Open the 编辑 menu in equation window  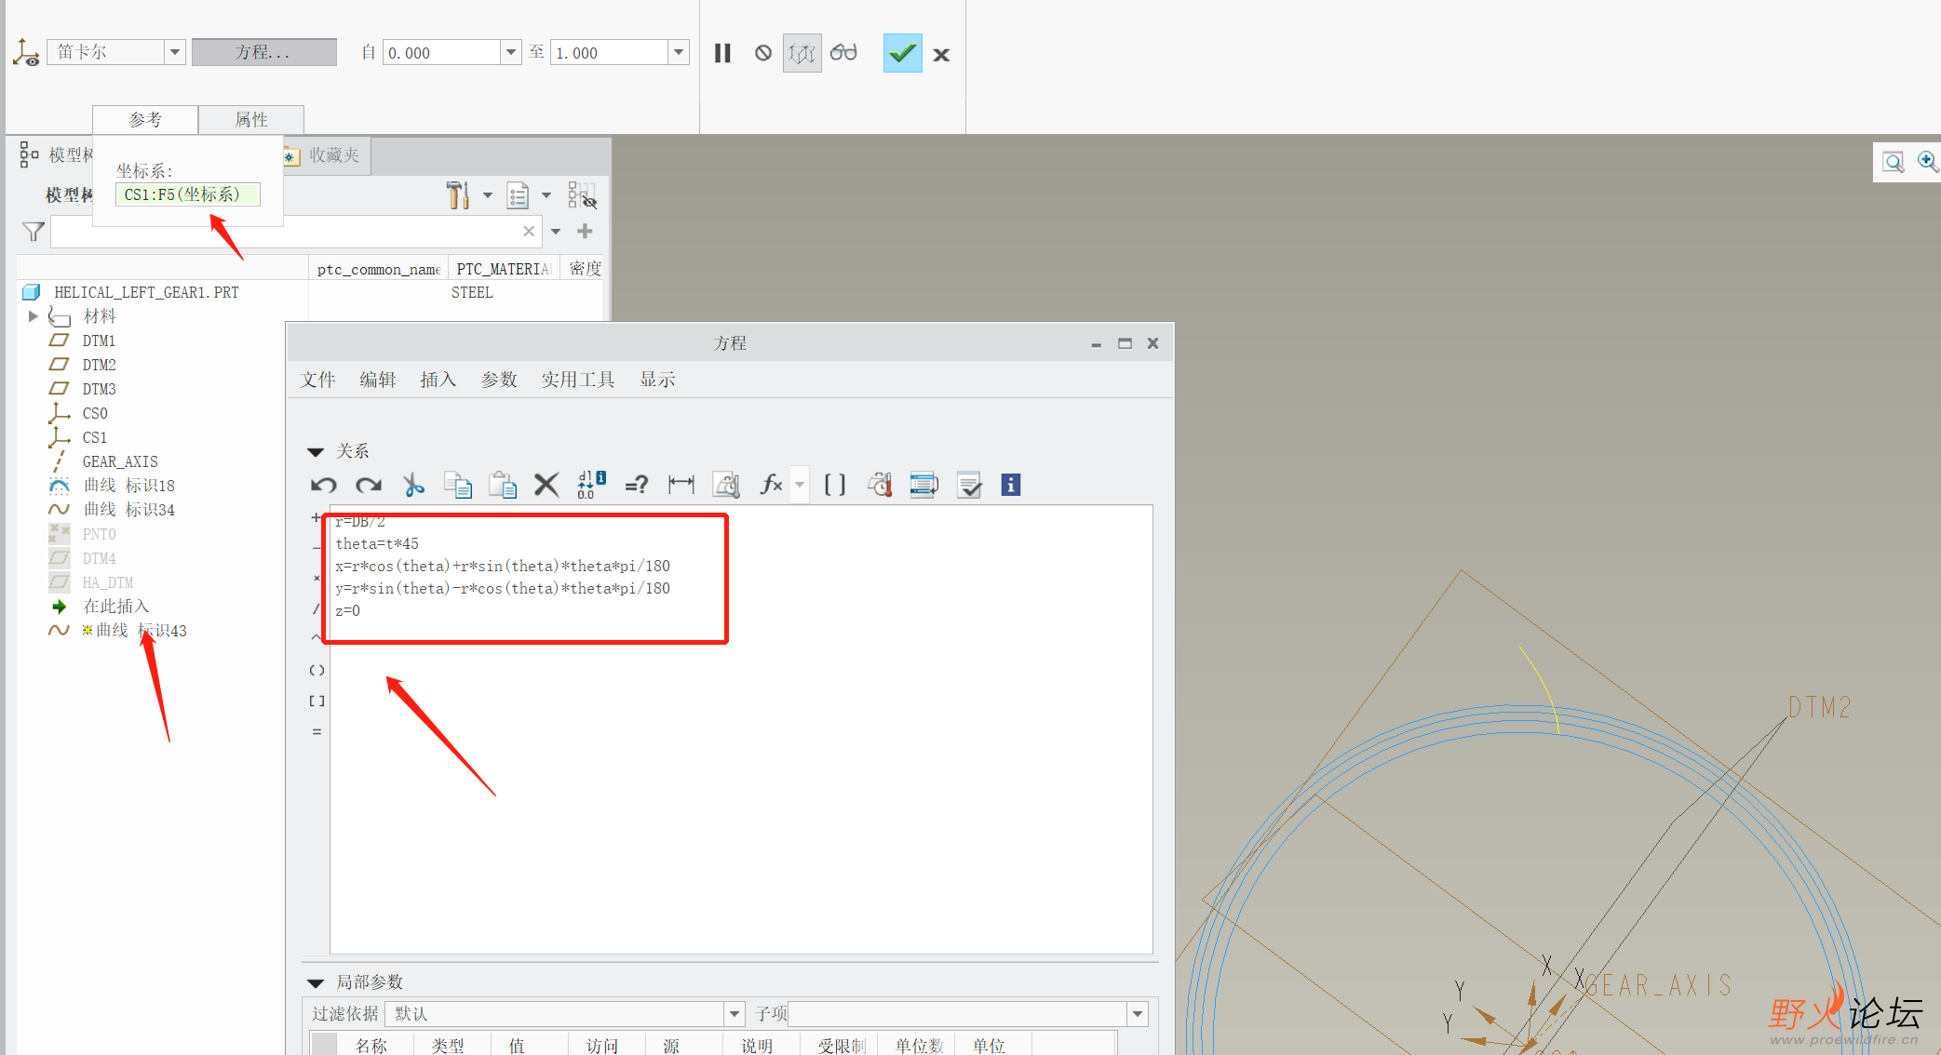(x=378, y=380)
